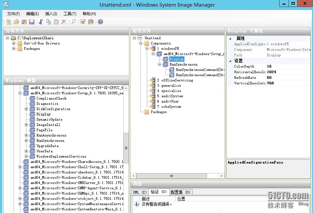Save the answer file with the floppy disk icon
The height and width of the screenshot is (213, 313).
tap(32, 22)
